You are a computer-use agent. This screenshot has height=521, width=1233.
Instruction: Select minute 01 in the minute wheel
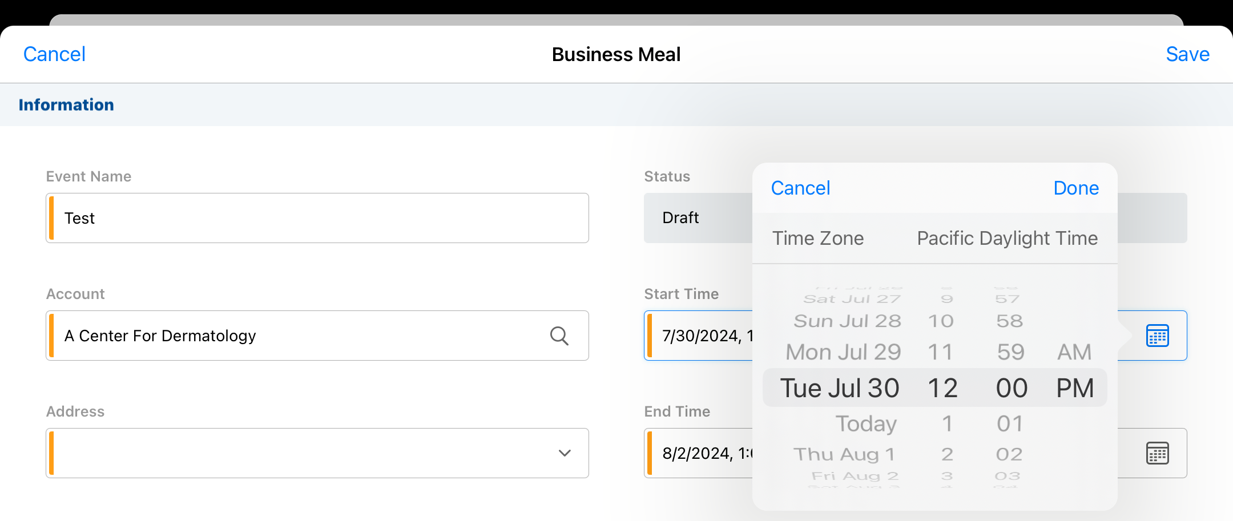pos(1010,424)
